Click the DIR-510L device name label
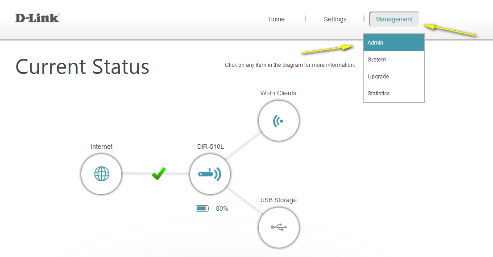 pos(211,147)
